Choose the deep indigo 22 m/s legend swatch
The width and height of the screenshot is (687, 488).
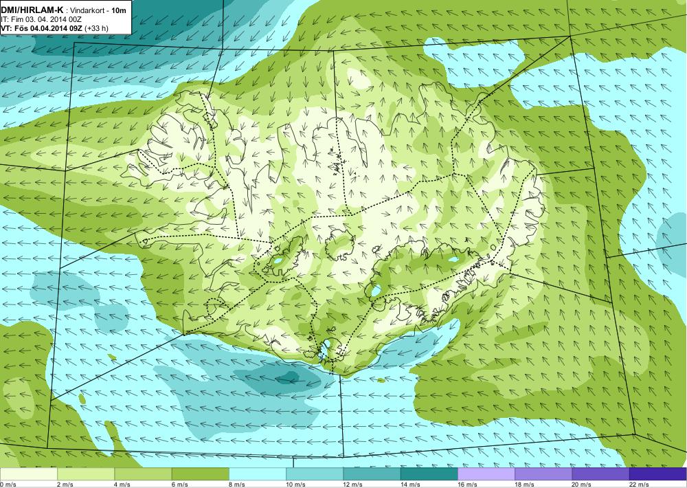tap(658, 474)
